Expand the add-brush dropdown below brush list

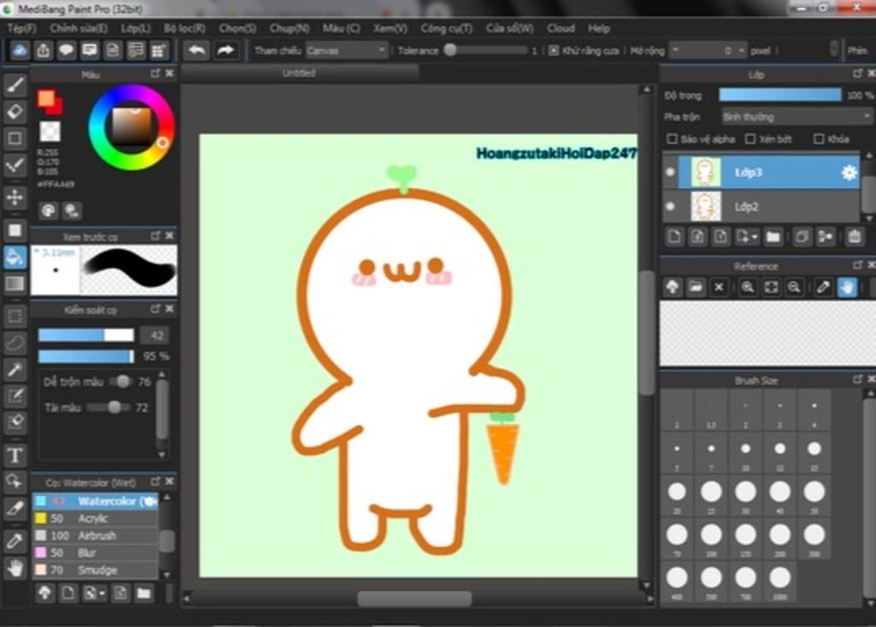94,593
